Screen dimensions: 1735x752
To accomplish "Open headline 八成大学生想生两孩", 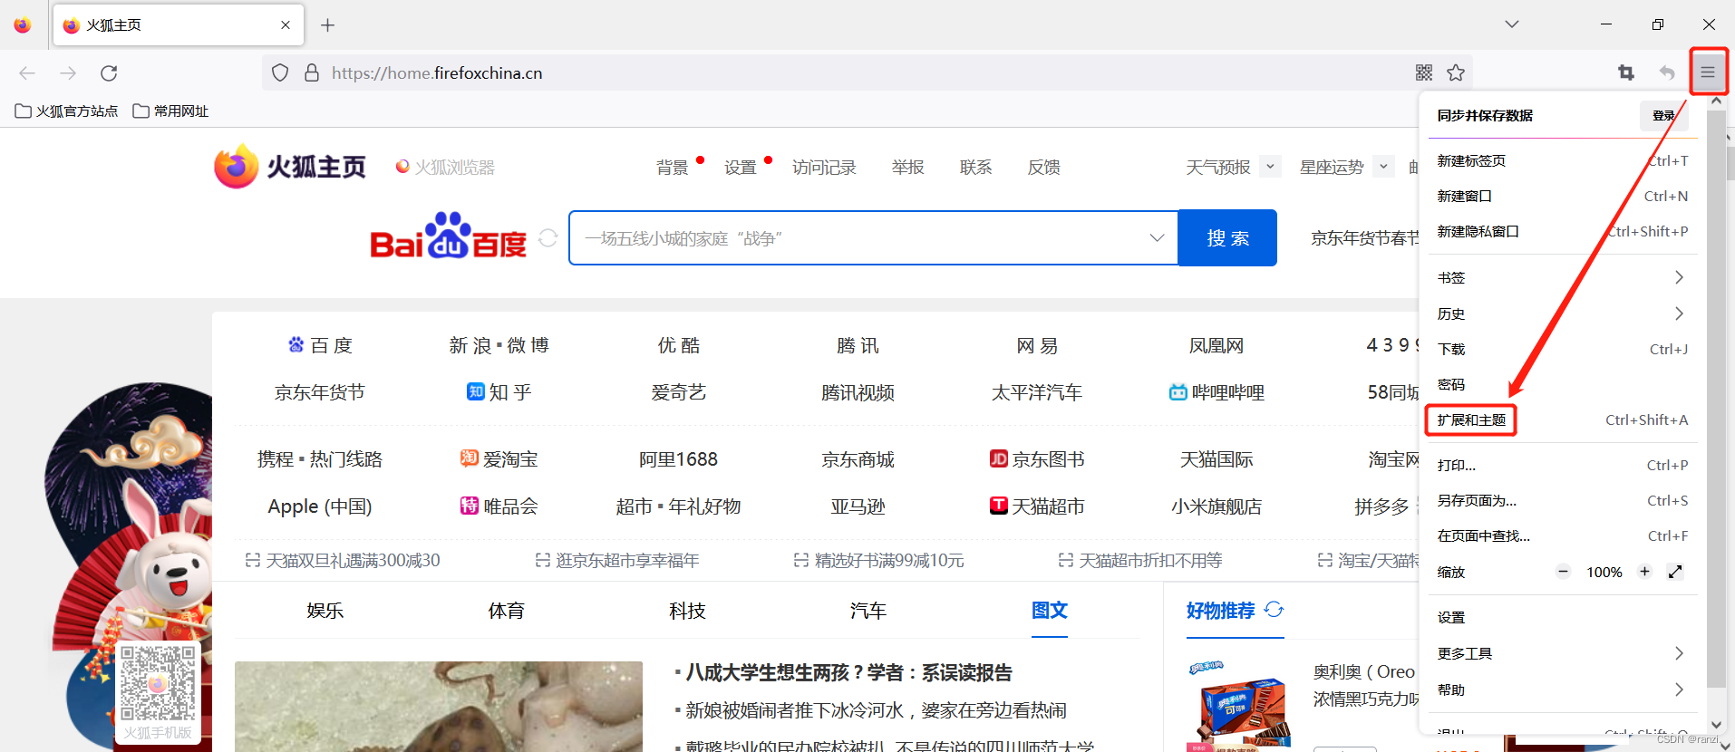I will (x=848, y=672).
